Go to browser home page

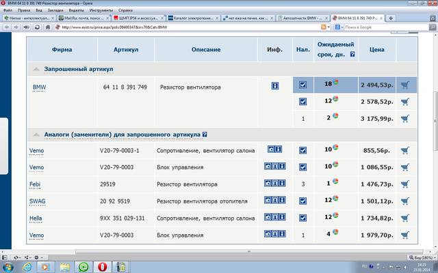click(x=48, y=27)
